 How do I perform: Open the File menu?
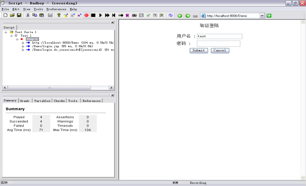point(5,9)
